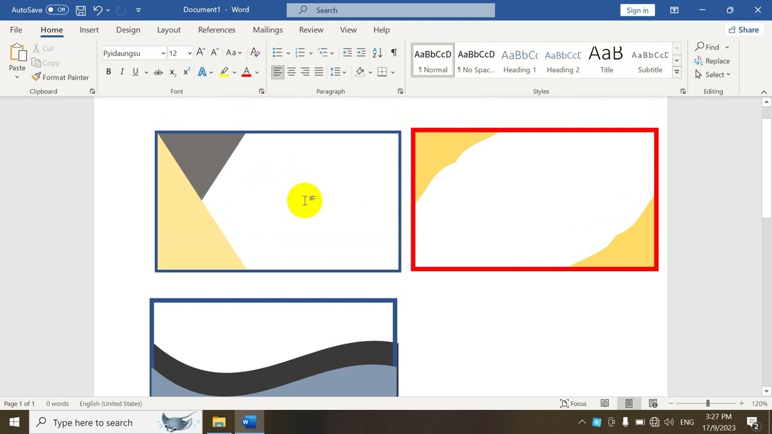The width and height of the screenshot is (772, 434).
Task: Open Ribbon Display Options icon
Action: tap(674, 10)
